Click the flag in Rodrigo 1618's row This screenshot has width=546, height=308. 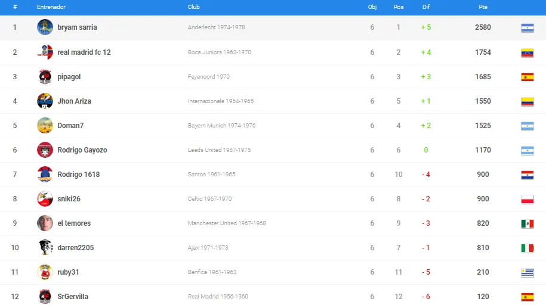(x=527, y=175)
